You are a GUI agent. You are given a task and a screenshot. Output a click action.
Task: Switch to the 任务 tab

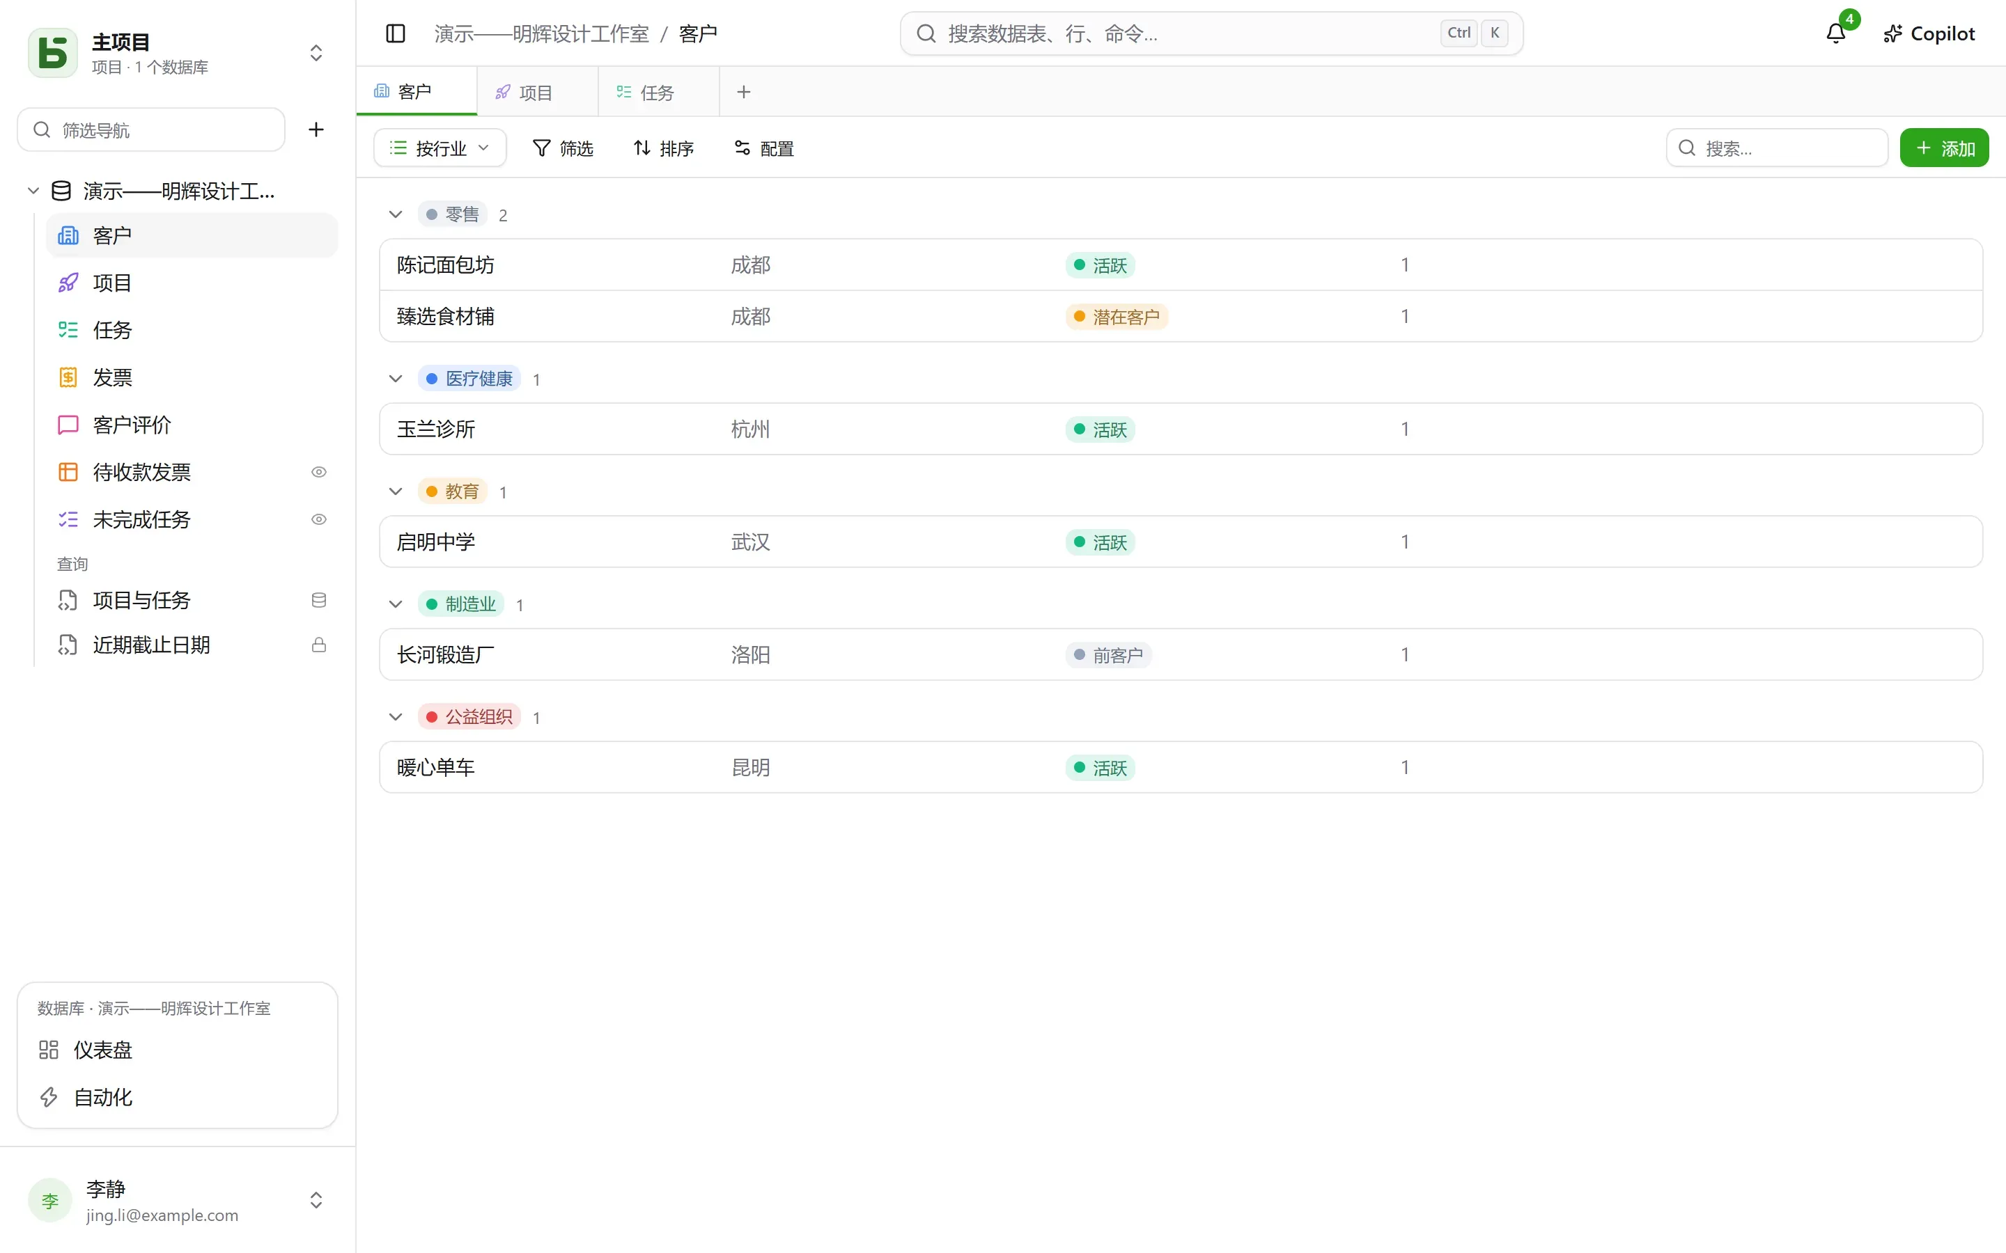coord(659,92)
